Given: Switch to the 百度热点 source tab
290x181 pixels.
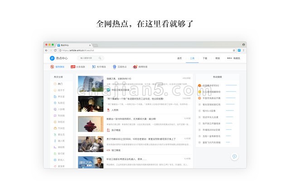Looking at the screenshot, I should point(122,67).
